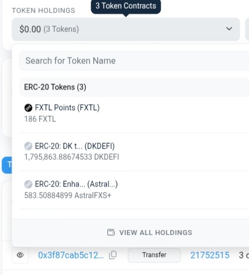Viewport: 249px width, 275px height.
Task: Click the 1,795,863.88674533 DKDEFI balance
Action: (x=72, y=157)
